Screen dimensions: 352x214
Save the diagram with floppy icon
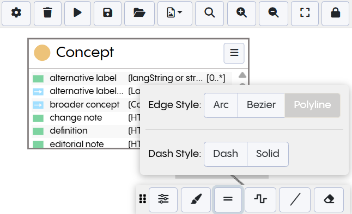(x=107, y=14)
